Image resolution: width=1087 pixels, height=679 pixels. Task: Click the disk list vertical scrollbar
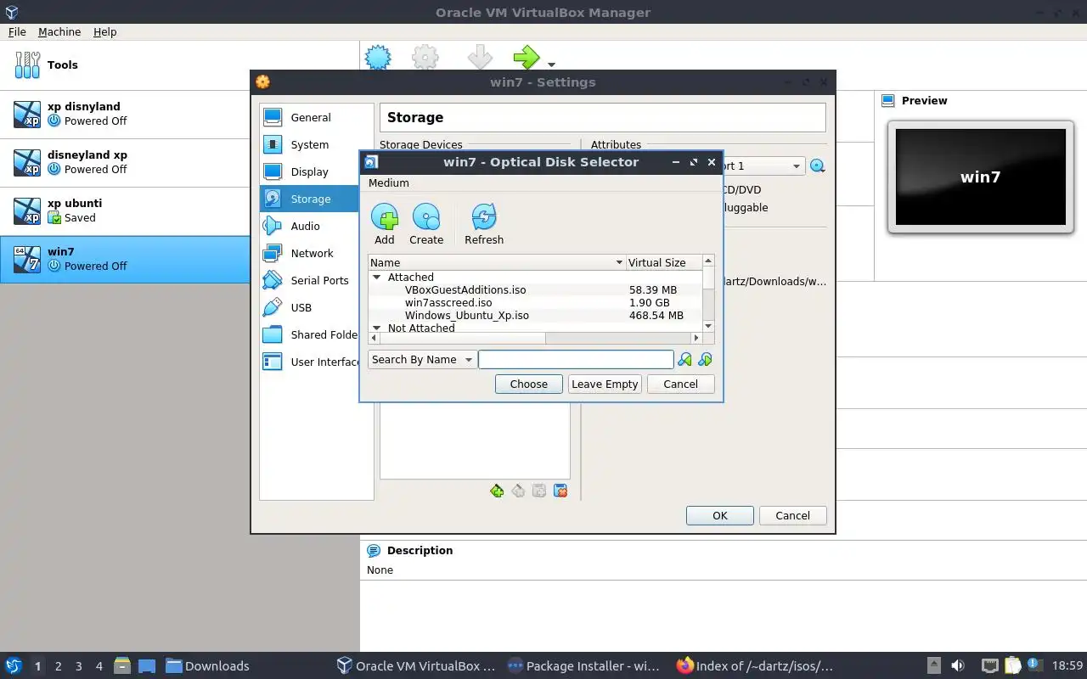point(709,294)
